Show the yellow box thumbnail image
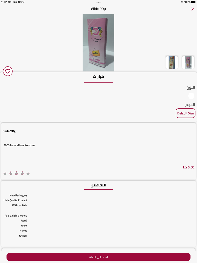Viewport: 197px width, 263px height. tap(172, 63)
